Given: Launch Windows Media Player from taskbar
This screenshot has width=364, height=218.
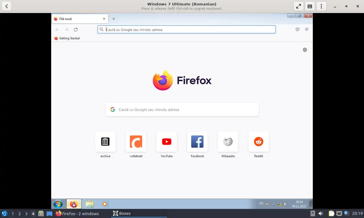Looking at the screenshot, I should pyautogui.click(x=105, y=204).
